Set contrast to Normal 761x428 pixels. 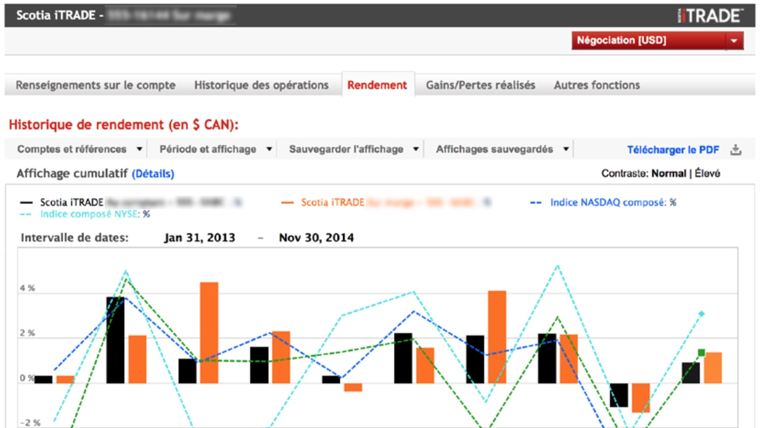tap(669, 174)
